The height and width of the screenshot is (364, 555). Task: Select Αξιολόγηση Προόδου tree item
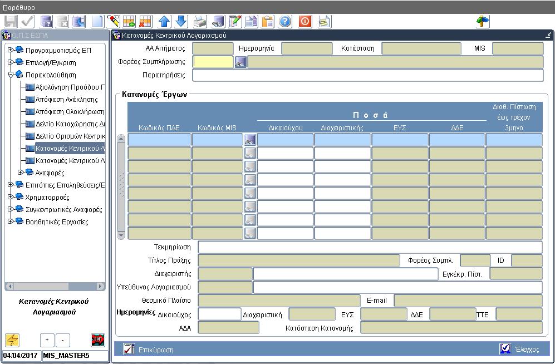coord(70,87)
